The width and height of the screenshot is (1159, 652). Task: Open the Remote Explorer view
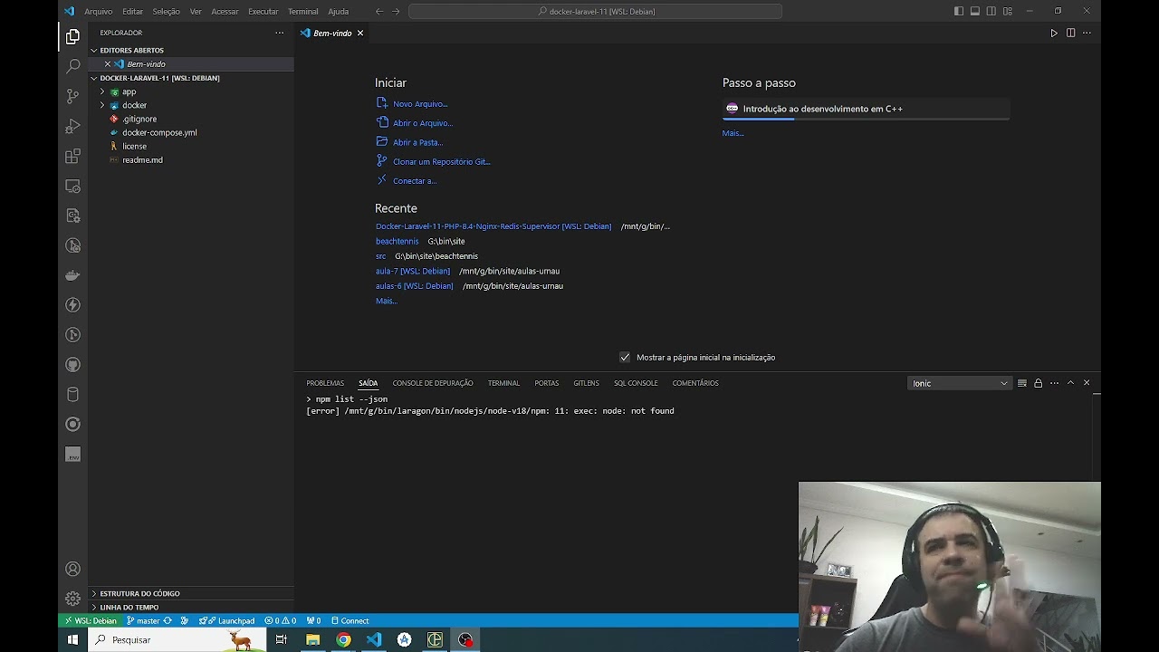[x=73, y=186]
